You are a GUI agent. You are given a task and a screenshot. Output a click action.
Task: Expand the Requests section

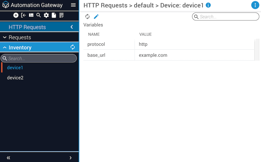(39, 37)
